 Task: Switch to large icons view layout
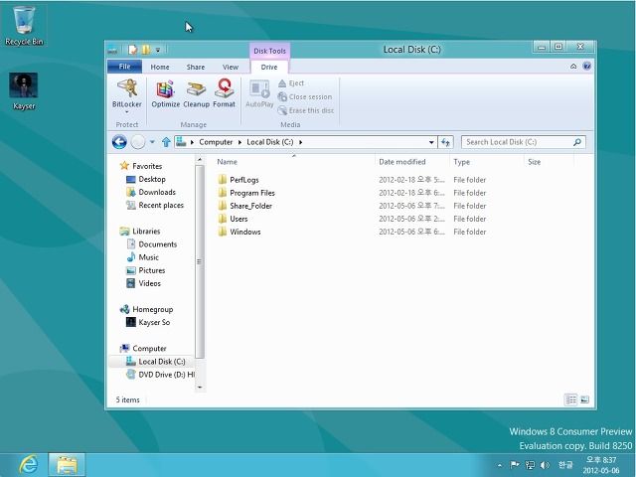click(584, 399)
